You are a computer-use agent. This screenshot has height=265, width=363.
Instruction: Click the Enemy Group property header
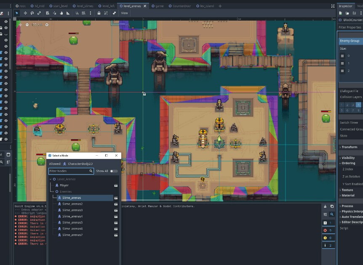[351, 41]
